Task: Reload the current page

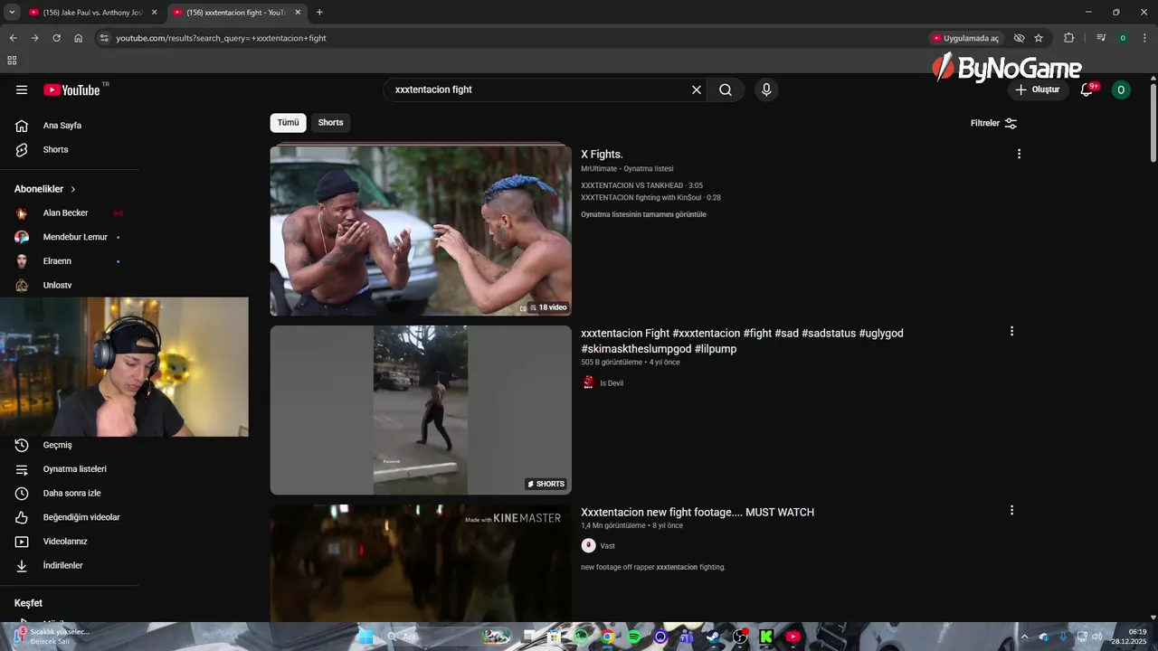Action: 56,38
